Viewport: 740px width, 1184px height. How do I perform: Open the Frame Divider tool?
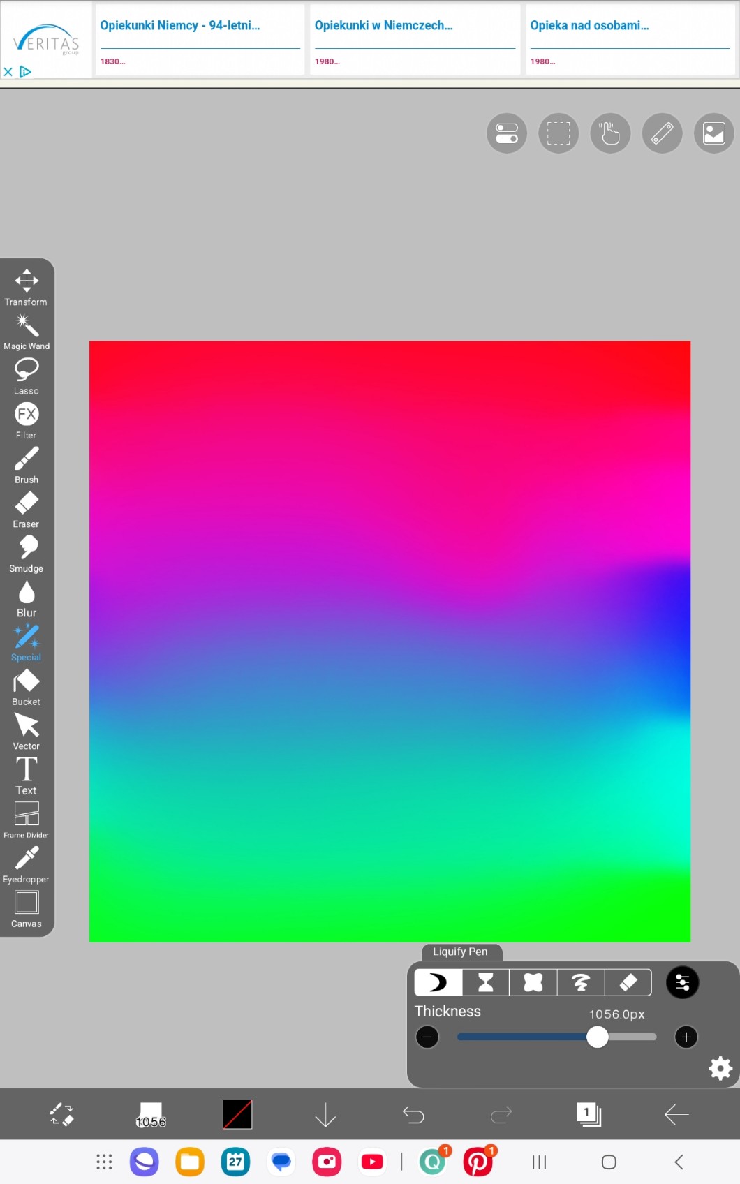click(27, 820)
